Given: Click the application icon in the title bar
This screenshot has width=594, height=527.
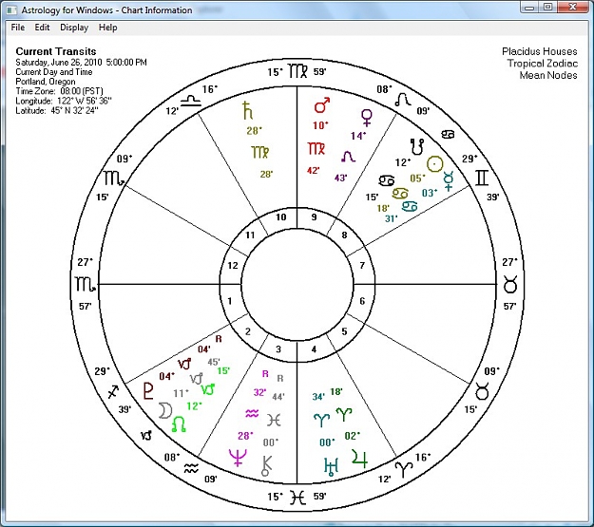Looking at the screenshot, I should point(11,9).
